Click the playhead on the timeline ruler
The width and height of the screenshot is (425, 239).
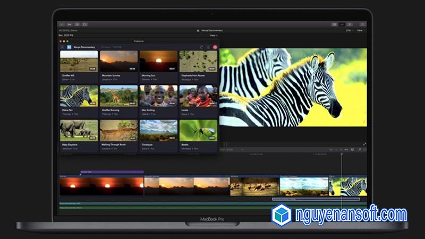342,154
